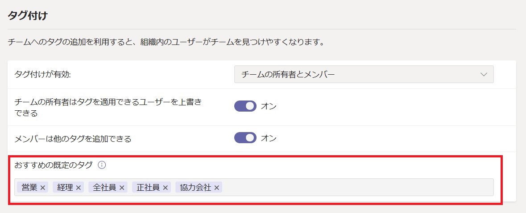Toggle チームの所有者はタグを適用できるユーザーを上書きできる switch

tap(245, 106)
